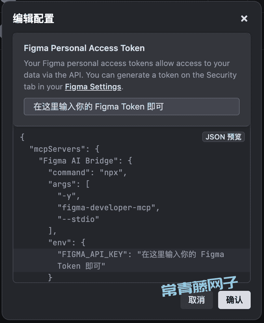Click the opening brace on first JSON line
This screenshot has width=264, height=323.
22,137
